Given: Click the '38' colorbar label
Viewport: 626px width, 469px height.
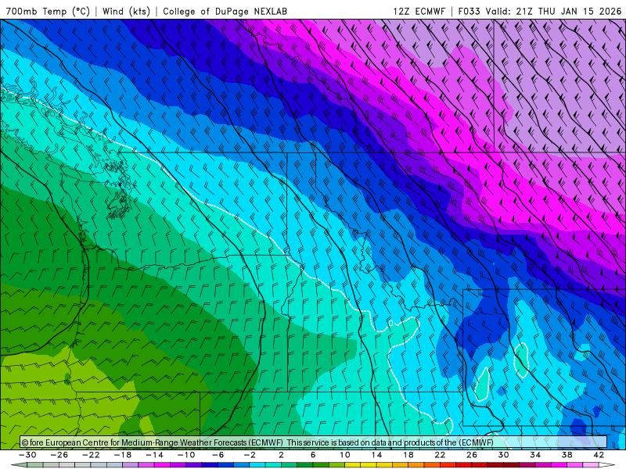Looking at the screenshot, I should [567, 455].
